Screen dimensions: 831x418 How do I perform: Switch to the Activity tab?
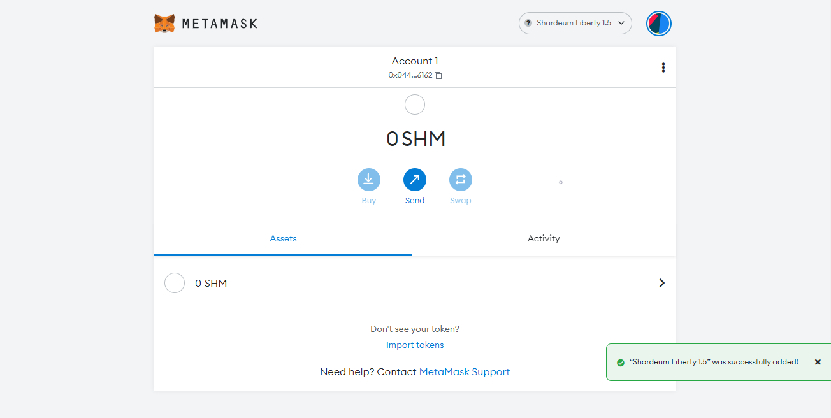[x=543, y=238]
